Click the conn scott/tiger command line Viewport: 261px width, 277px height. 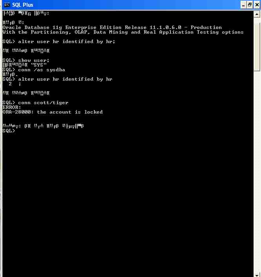[35, 103]
